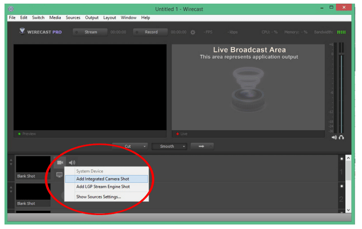Minimize the Wirecast window
This screenshot has height=229, width=362.
point(322,8)
